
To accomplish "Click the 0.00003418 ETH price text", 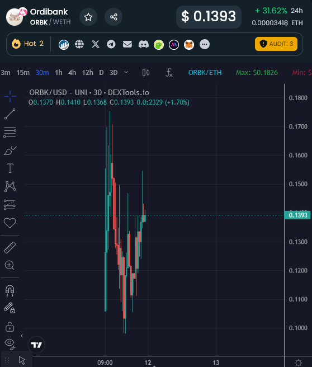I will coord(277,23).
